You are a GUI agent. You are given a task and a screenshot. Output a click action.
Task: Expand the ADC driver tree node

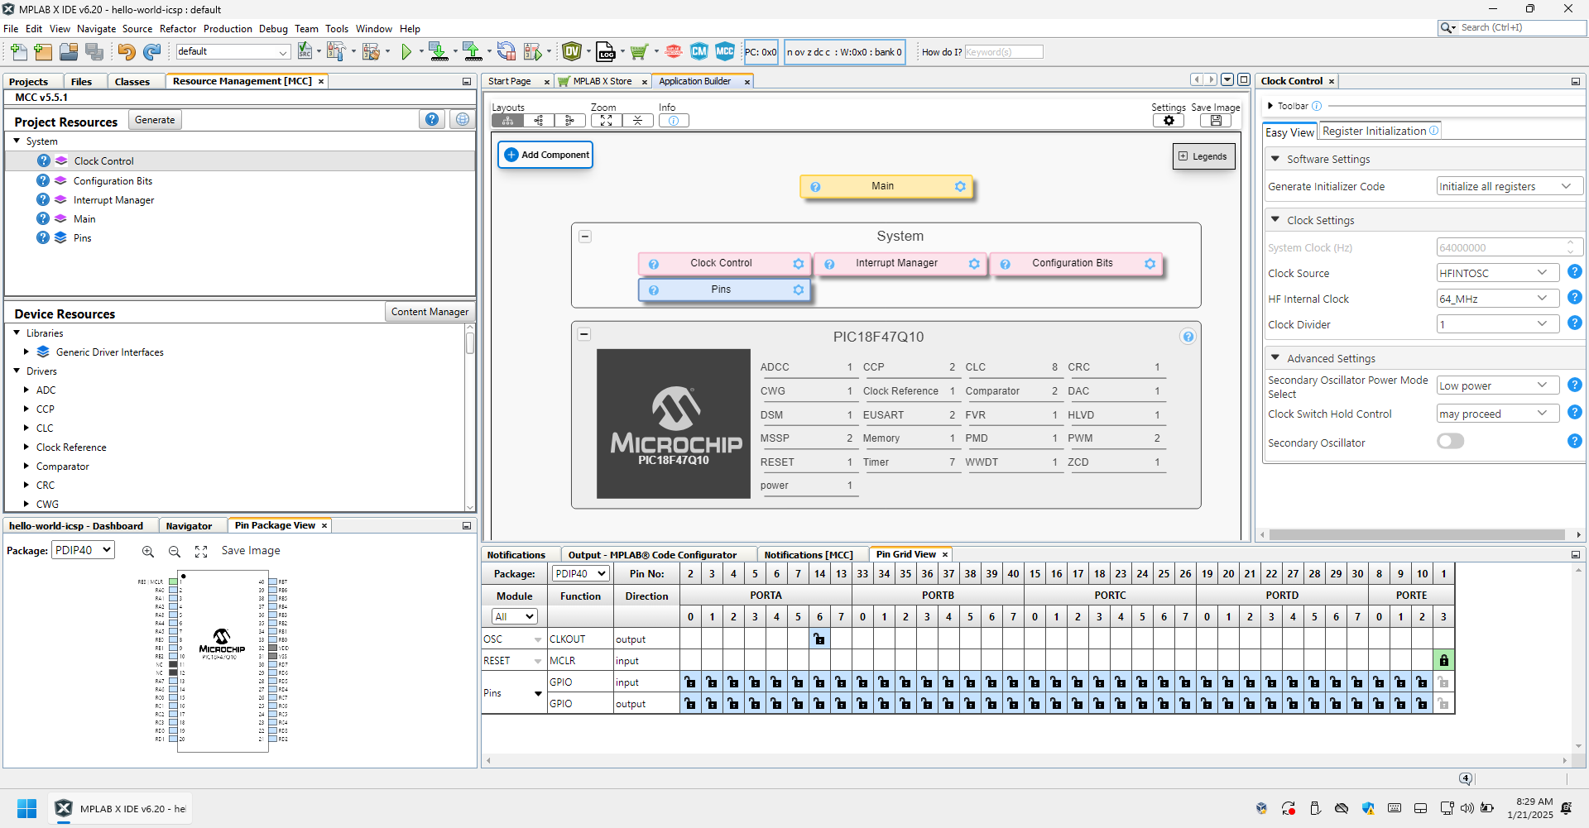pyautogui.click(x=26, y=390)
